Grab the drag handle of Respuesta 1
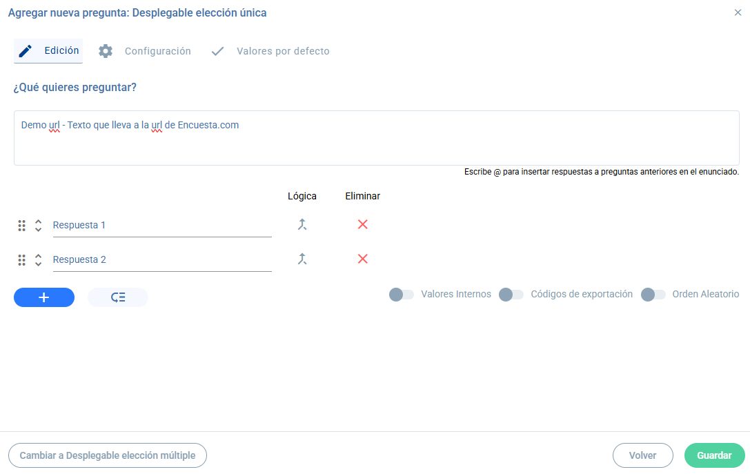 click(x=21, y=226)
